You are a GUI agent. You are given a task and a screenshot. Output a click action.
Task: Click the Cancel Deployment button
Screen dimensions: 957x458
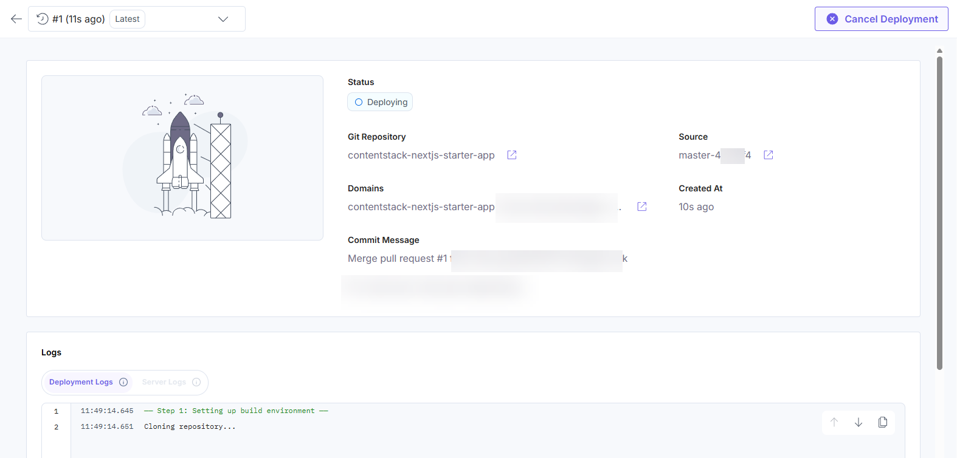click(x=881, y=19)
